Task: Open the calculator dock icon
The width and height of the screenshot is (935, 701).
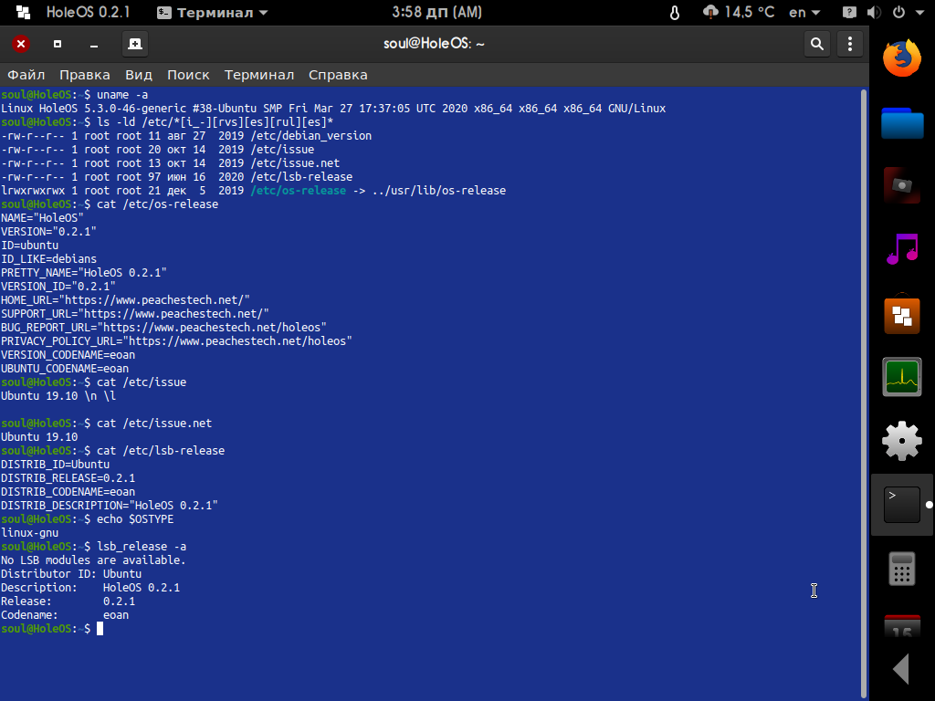Action: 901,569
